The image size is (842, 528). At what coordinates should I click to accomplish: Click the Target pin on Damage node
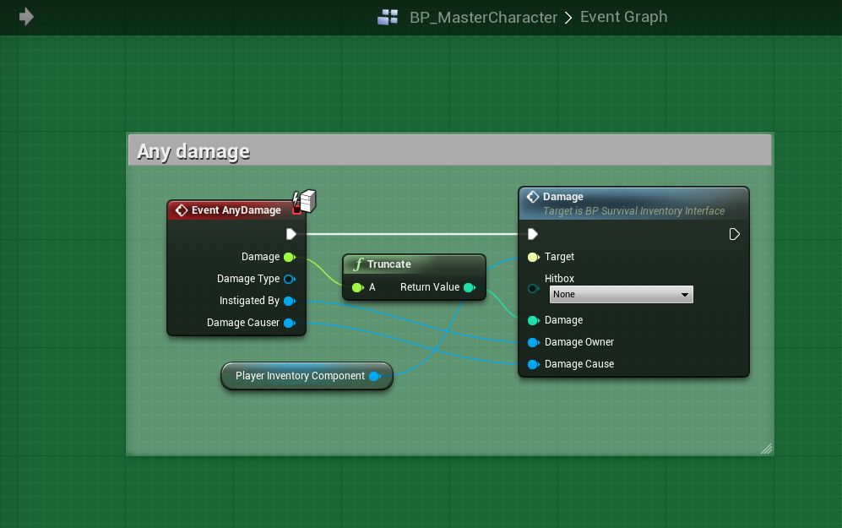[x=533, y=257]
